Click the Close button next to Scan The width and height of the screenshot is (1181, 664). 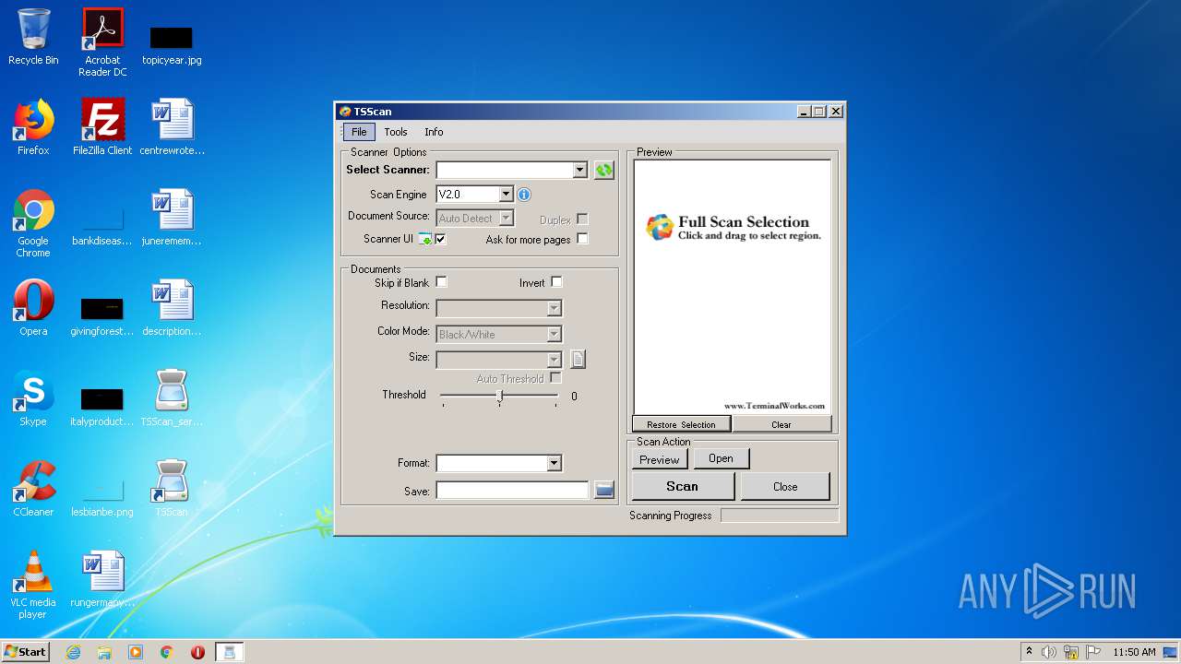(x=785, y=486)
